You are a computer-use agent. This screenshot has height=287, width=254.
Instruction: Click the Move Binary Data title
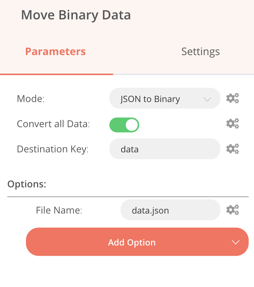tap(76, 15)
